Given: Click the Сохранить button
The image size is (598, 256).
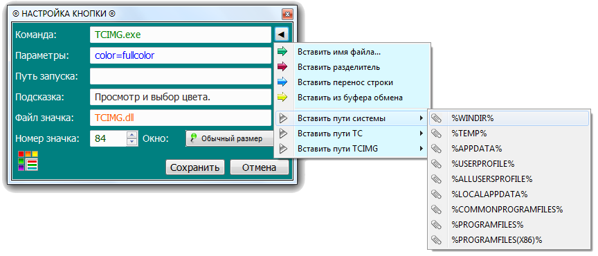Looking at the screenshot, I should (195, 167).
